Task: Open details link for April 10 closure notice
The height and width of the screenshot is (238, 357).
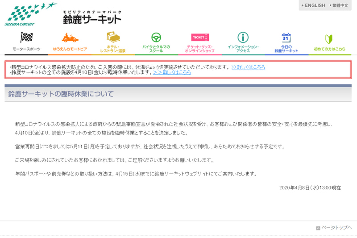Action: tap(172, 72)
